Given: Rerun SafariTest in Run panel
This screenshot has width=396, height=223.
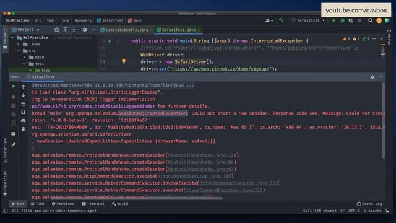Looking at the screenshot, I should tap(14, 87).
